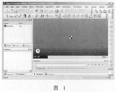Click the spiral milling cycle icon
The image size is (115, 92).
pos(69,16)
